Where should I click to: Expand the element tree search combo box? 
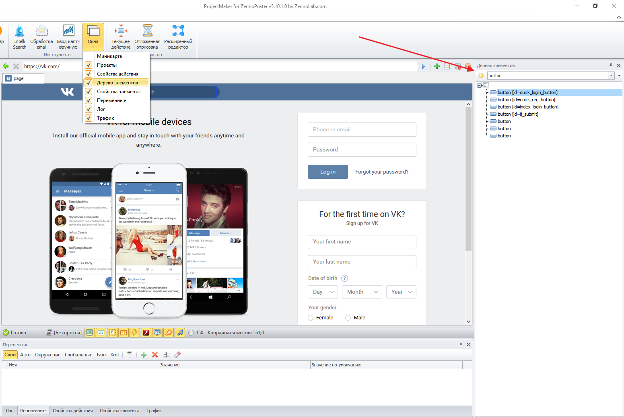(611, 76)
